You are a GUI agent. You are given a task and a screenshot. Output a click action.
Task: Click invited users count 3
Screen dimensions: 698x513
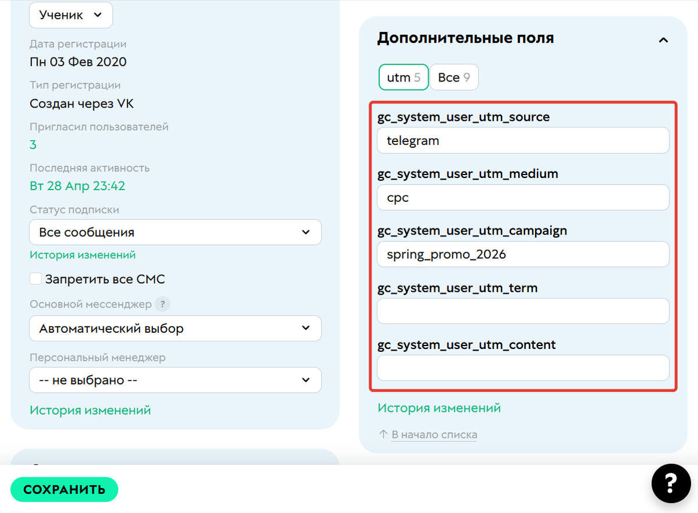pos(33,145)
